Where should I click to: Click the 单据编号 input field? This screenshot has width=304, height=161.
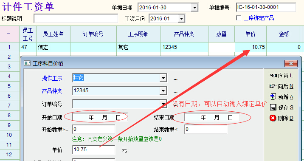tap(266, 7)
